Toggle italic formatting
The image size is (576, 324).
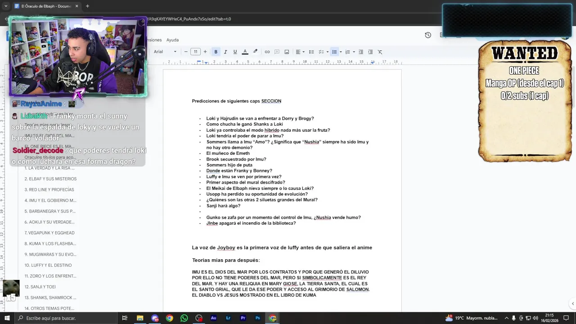[x=225, y=52]
